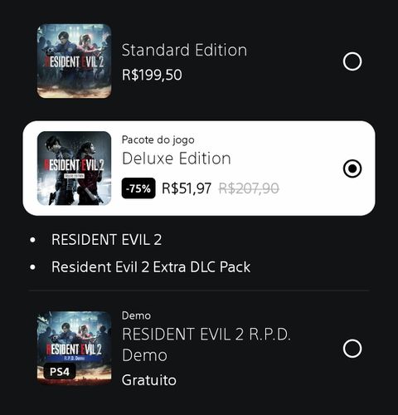Click the PS4 badge on demo cover
The image size is (398, 415).
tap(60, 372)
